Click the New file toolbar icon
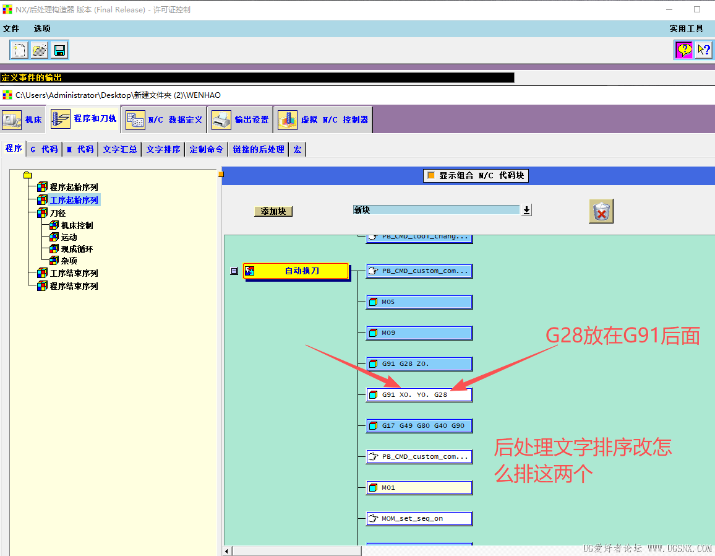 (x=19, y=50)
